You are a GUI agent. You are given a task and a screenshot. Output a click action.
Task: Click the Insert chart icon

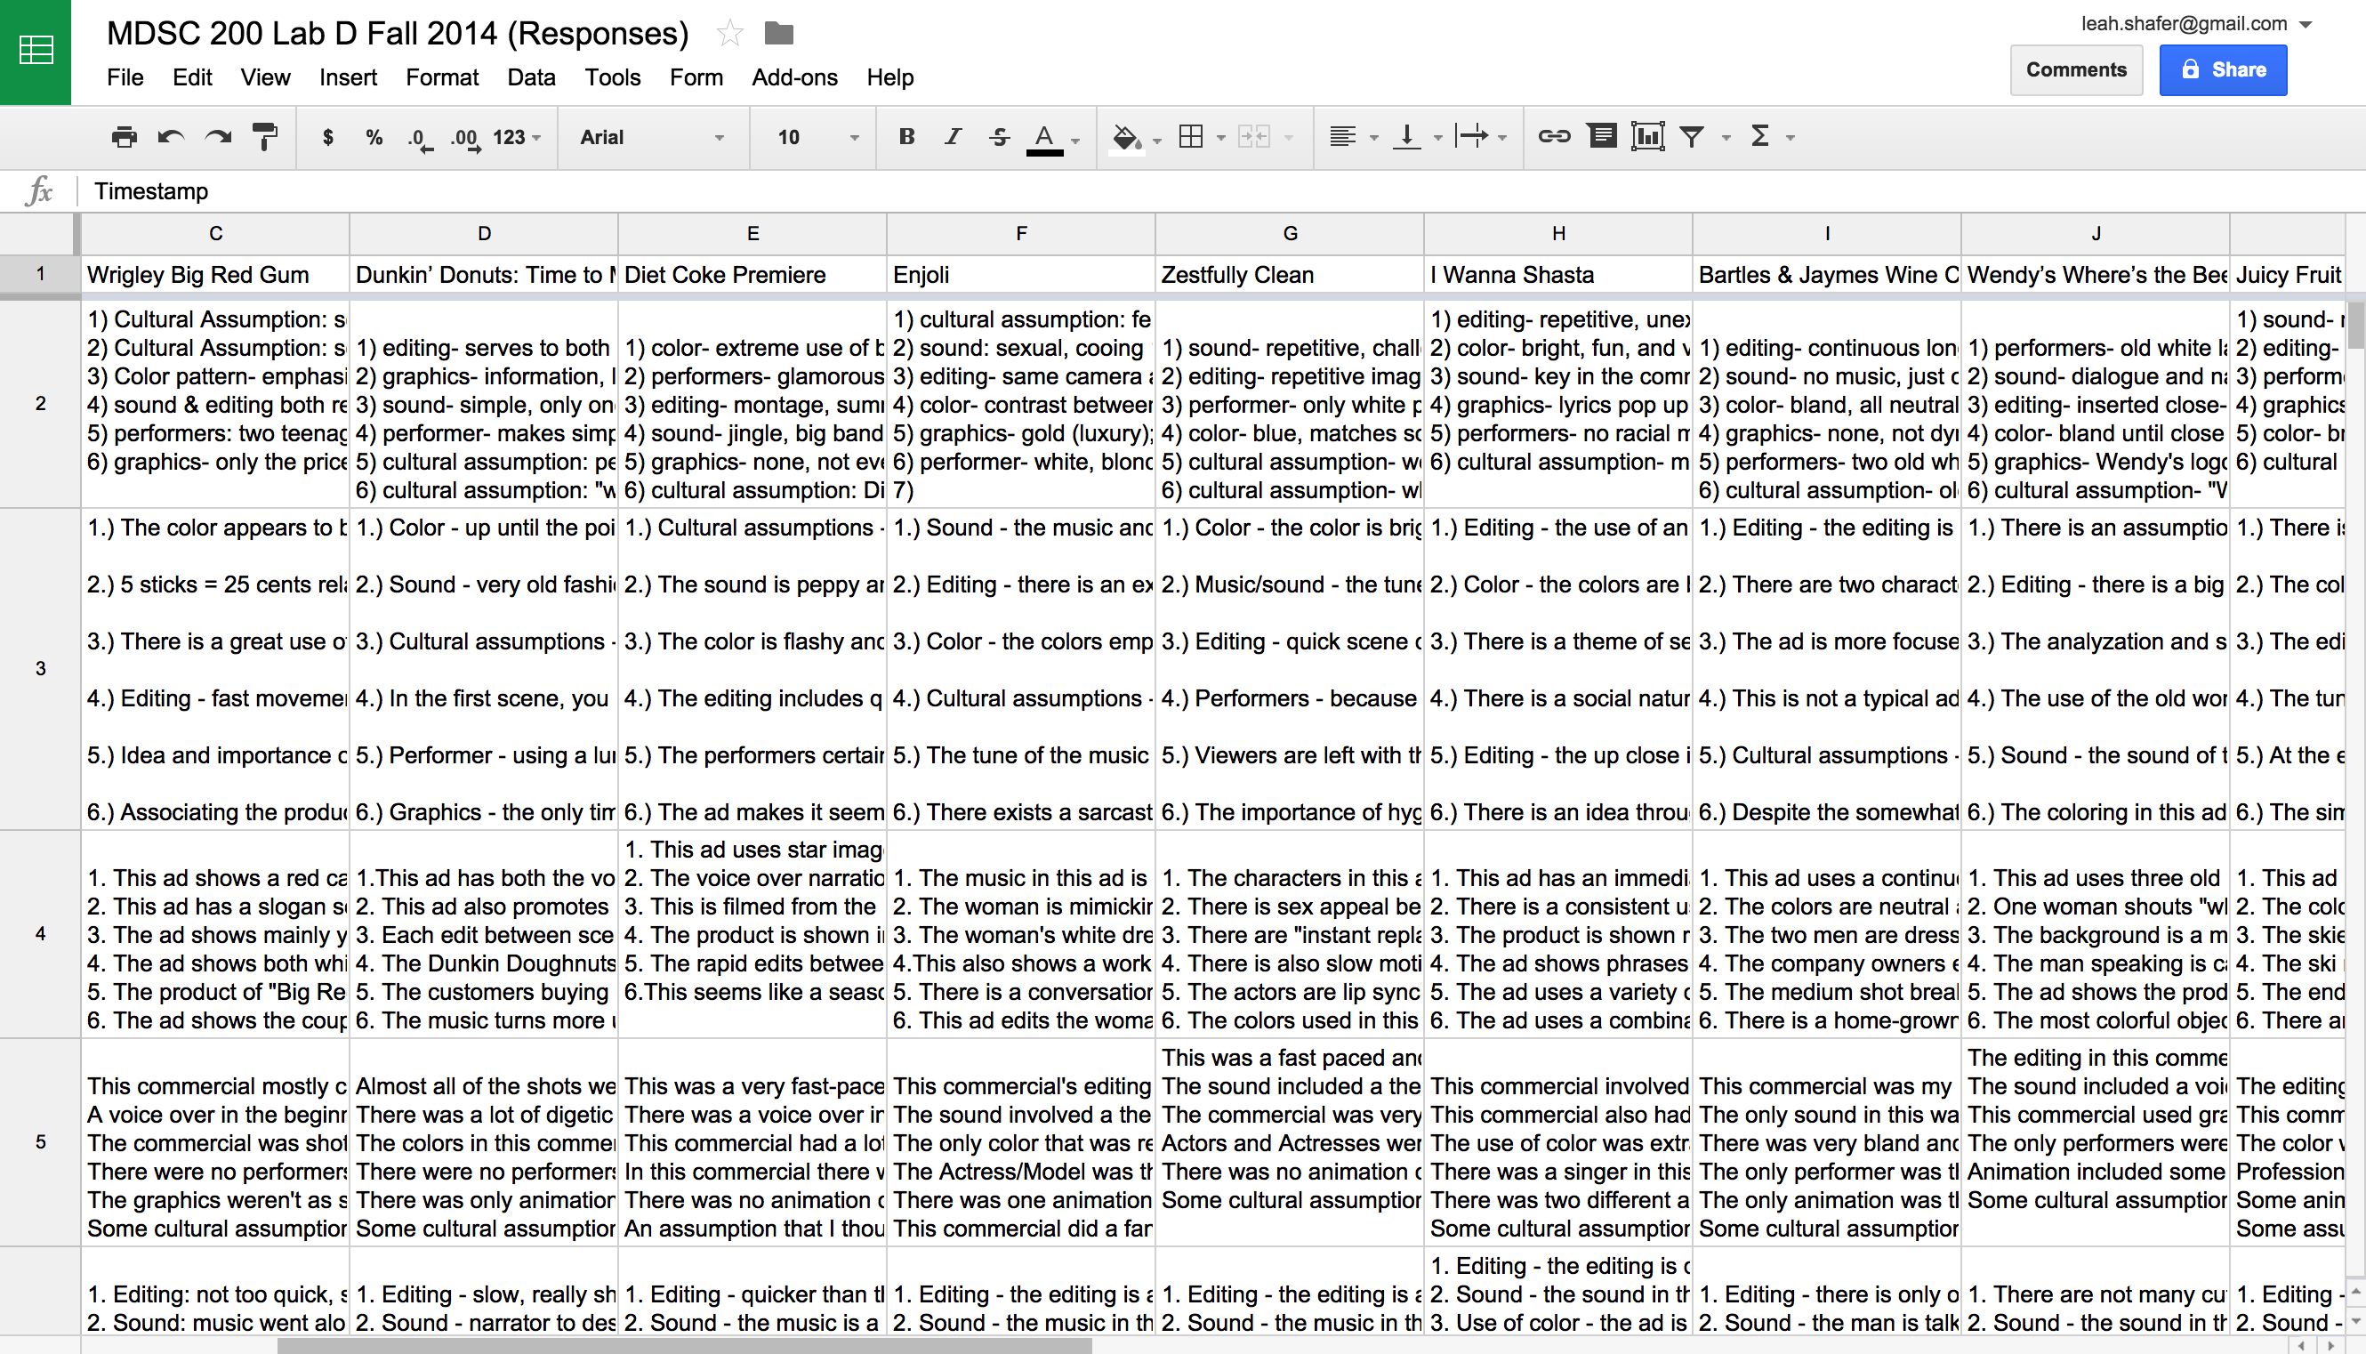[x=1647, y=138]
